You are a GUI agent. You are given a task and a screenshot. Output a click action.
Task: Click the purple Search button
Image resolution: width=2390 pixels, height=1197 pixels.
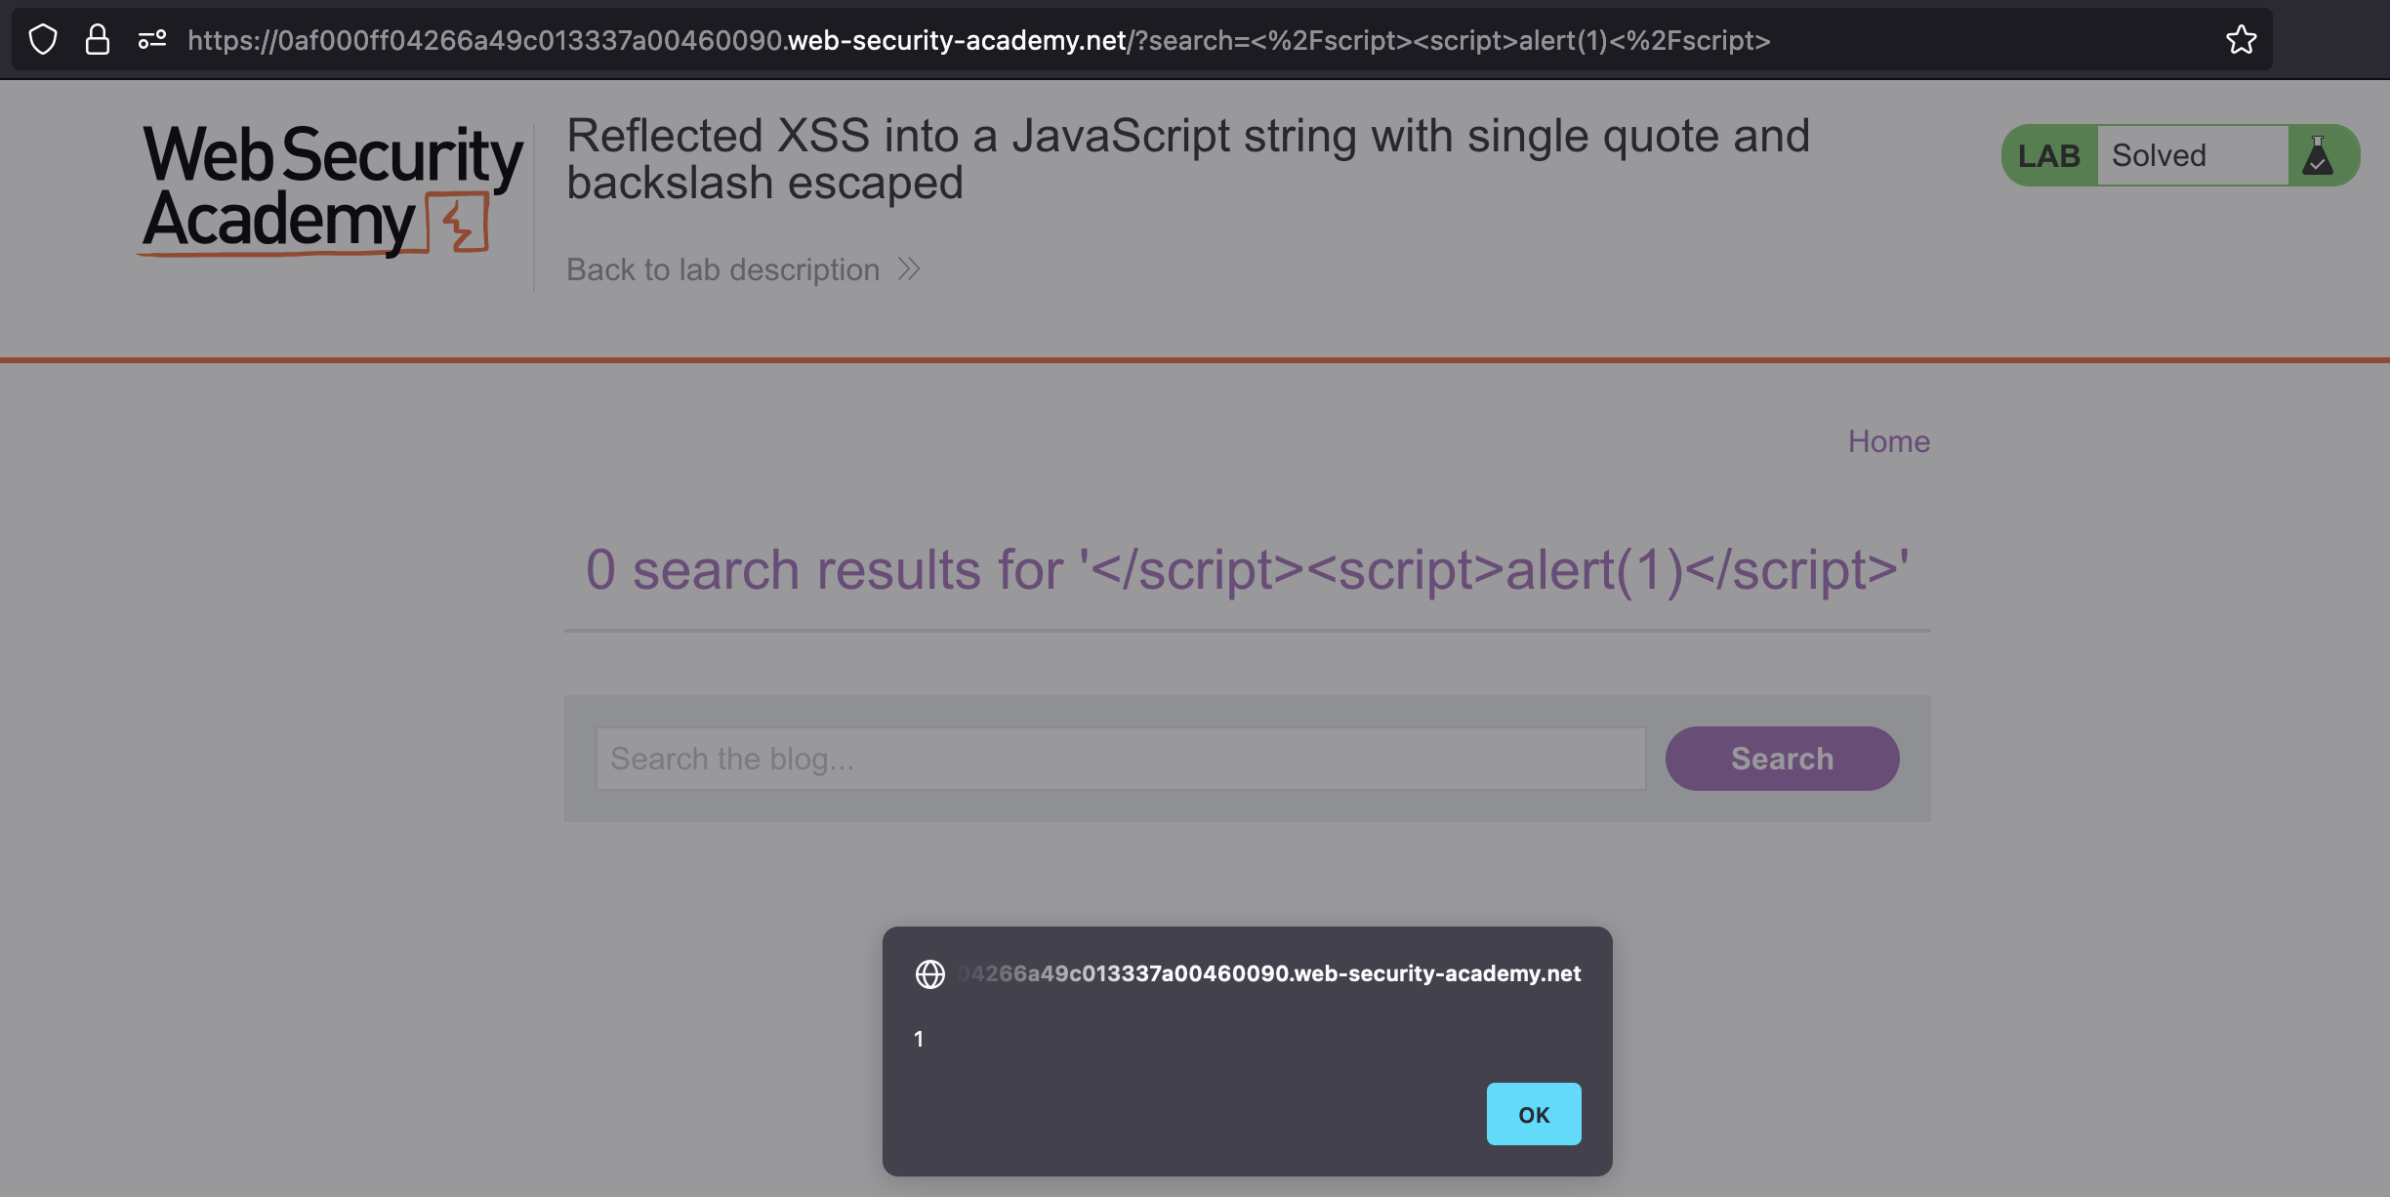point(1782,759)
